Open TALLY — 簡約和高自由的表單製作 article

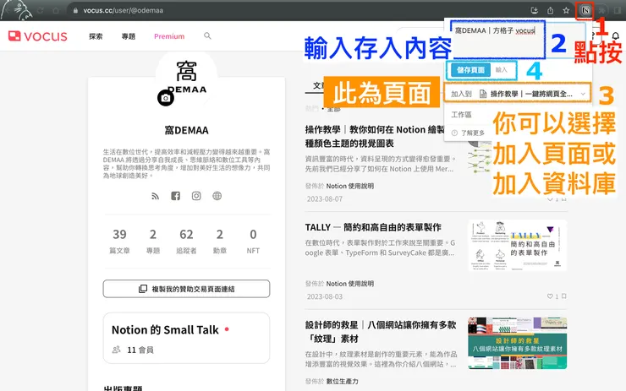pyautogui.click(x=373, y=227)
